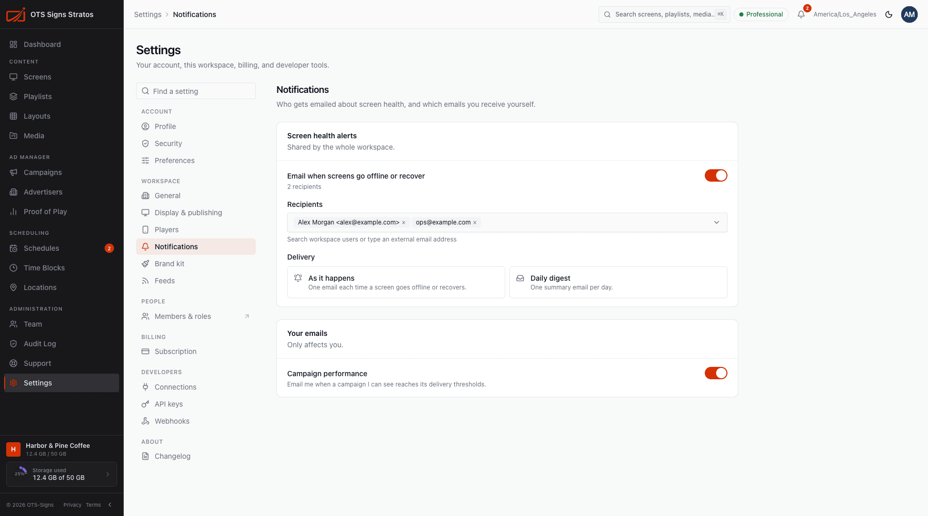
Task: Click the Security shield icon
Action: [145, 143]
